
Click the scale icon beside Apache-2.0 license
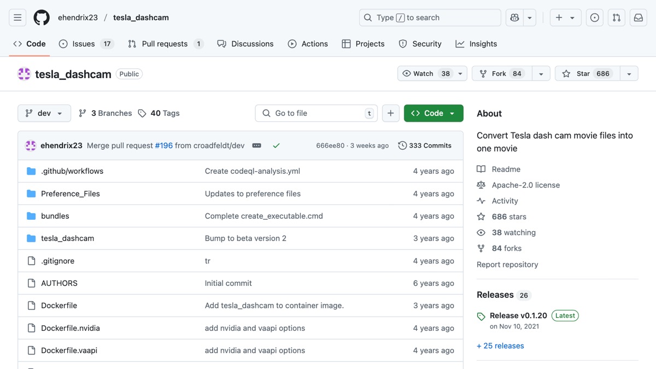point(481,185)
